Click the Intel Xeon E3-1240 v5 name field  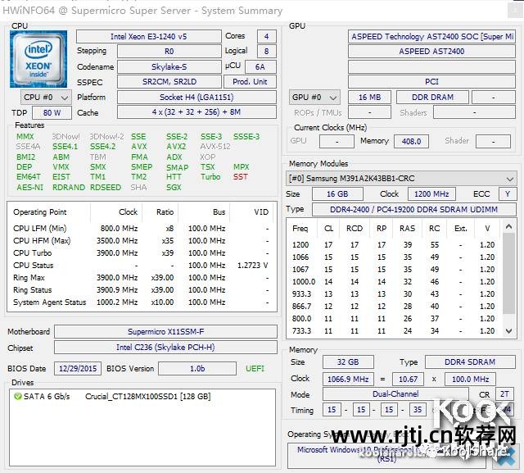(149, 36)
